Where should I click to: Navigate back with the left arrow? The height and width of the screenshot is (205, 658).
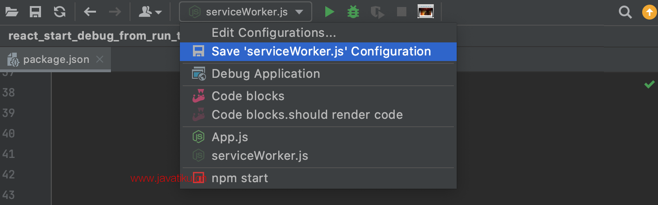(90, 12)
